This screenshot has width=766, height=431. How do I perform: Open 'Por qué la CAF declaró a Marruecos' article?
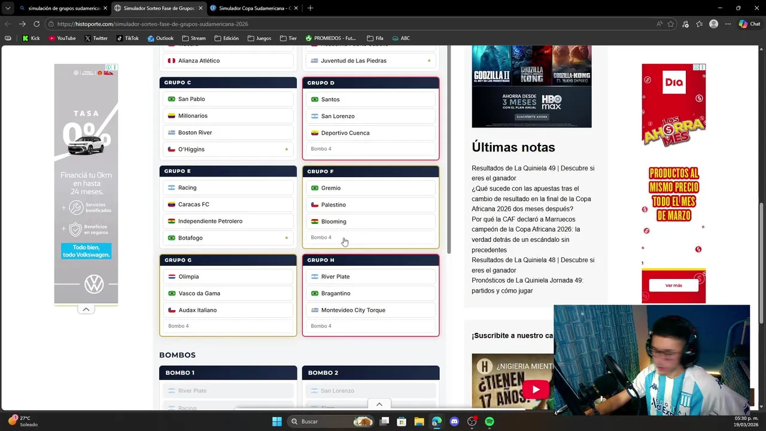click(x=525, y=234)
